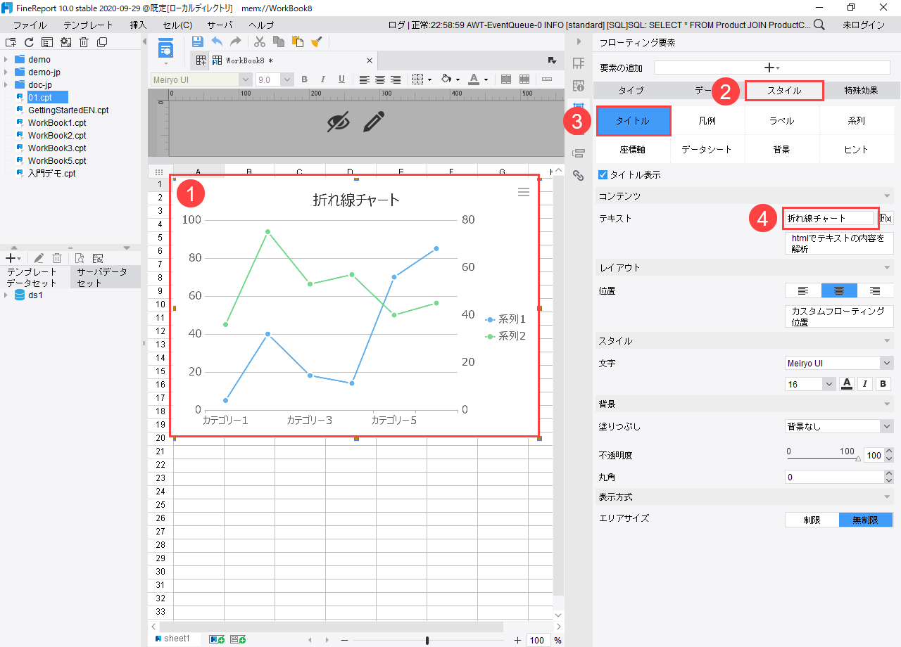
Task: Apply underline formatting in cell toolbar
Action: tap(341, 79)
